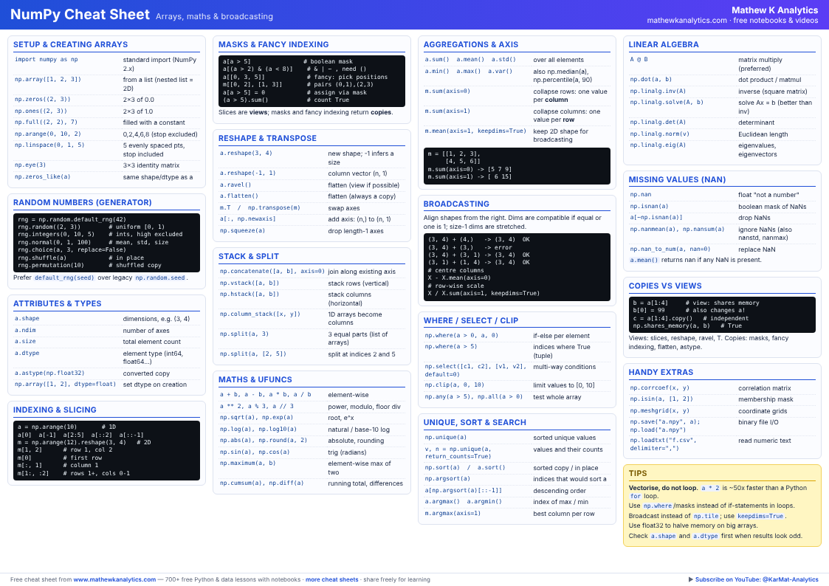Click the 'np.linspace(0, 1, 5)' entry
The image size is (829, 586).
pyautogui.click(x=49, y=145)
